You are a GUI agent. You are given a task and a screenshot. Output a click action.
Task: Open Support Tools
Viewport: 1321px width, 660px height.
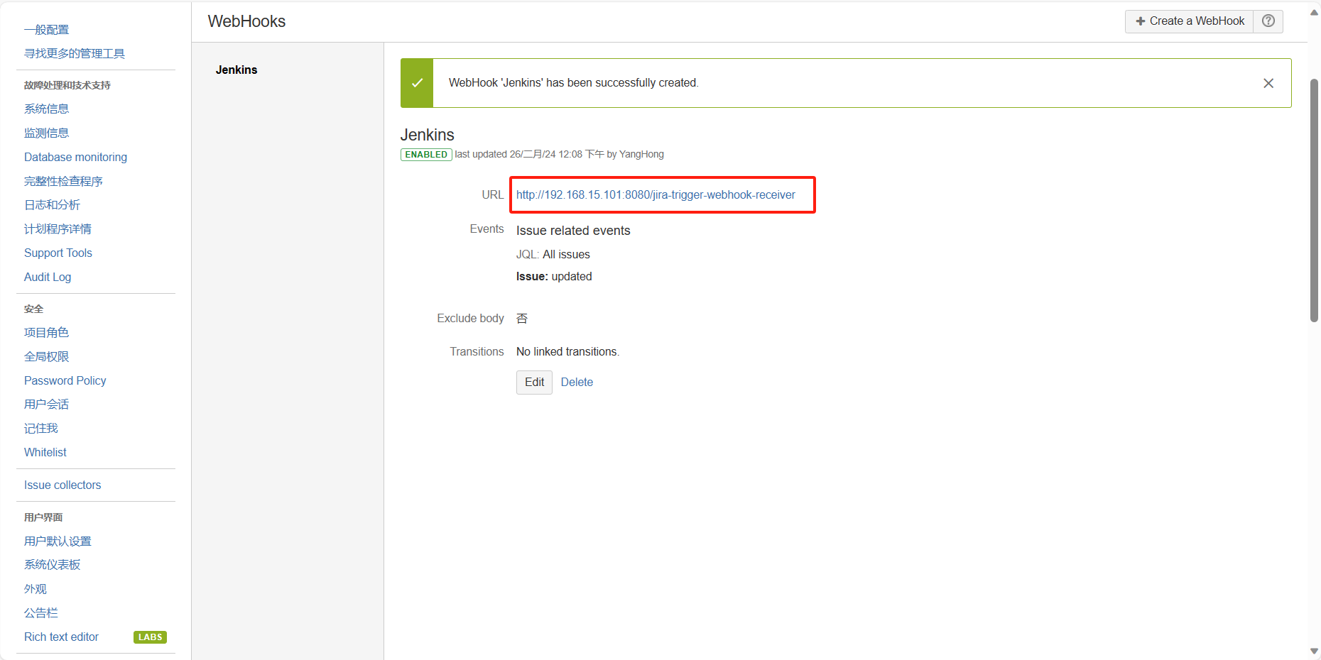[58, 253]
